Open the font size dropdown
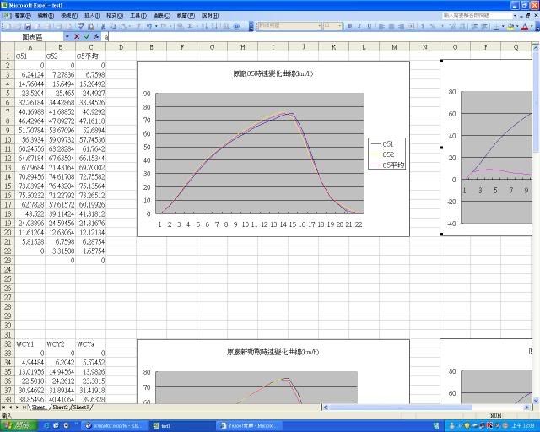540x432 pixels. 339,26
